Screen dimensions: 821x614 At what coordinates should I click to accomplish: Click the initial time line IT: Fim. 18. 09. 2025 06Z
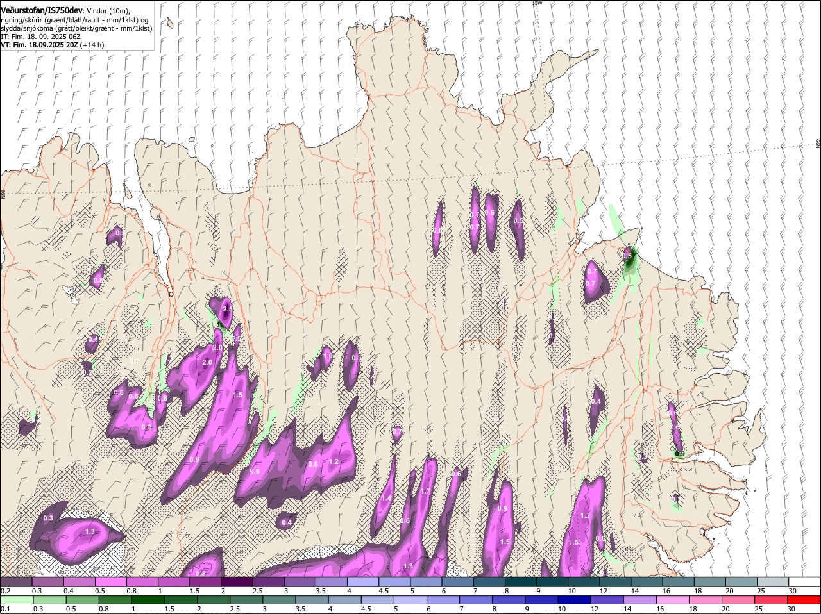40,37
